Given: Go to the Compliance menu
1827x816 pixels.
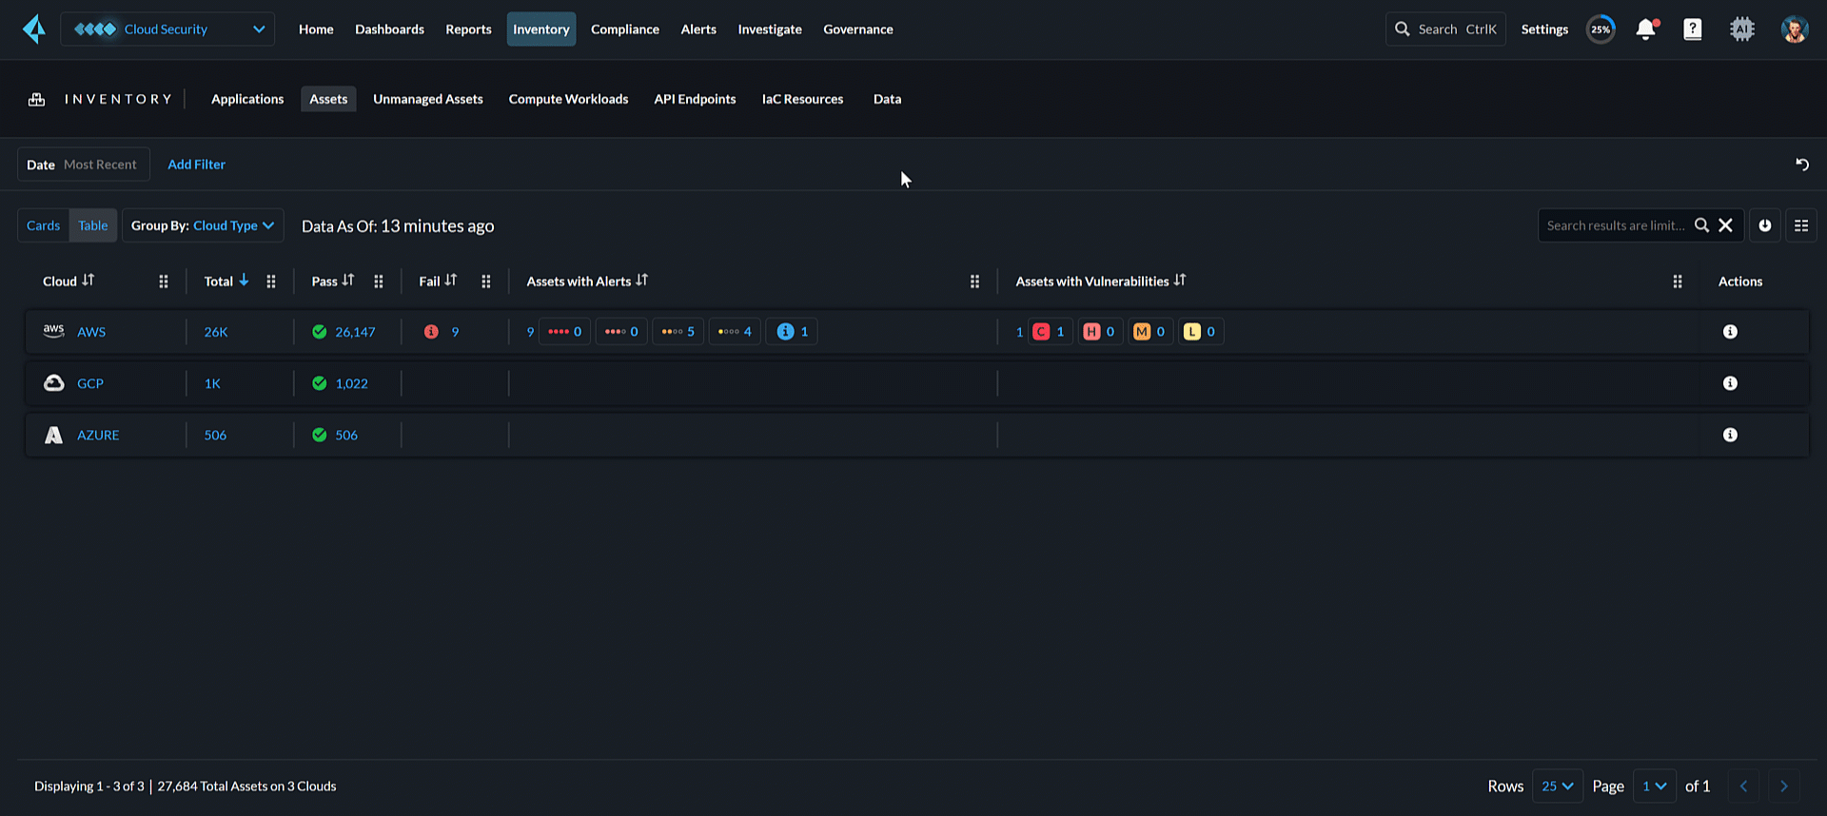Looking at the screenshot, I should click(625, 29).
